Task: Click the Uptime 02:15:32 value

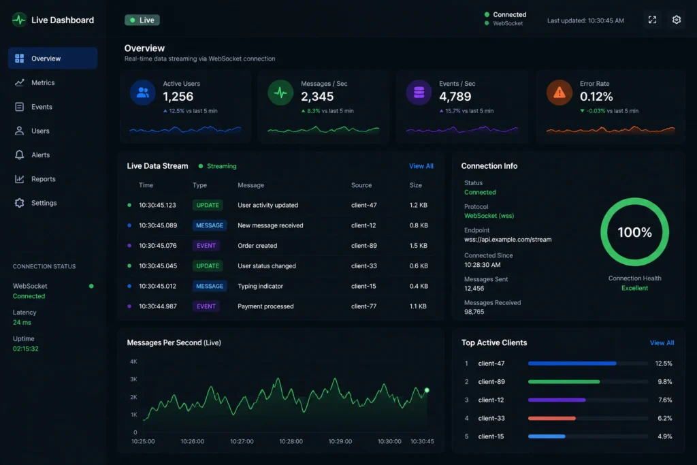Action: tap(25, 349)
